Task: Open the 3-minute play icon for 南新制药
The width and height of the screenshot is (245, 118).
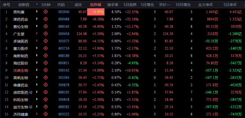Action: [46, 56]
